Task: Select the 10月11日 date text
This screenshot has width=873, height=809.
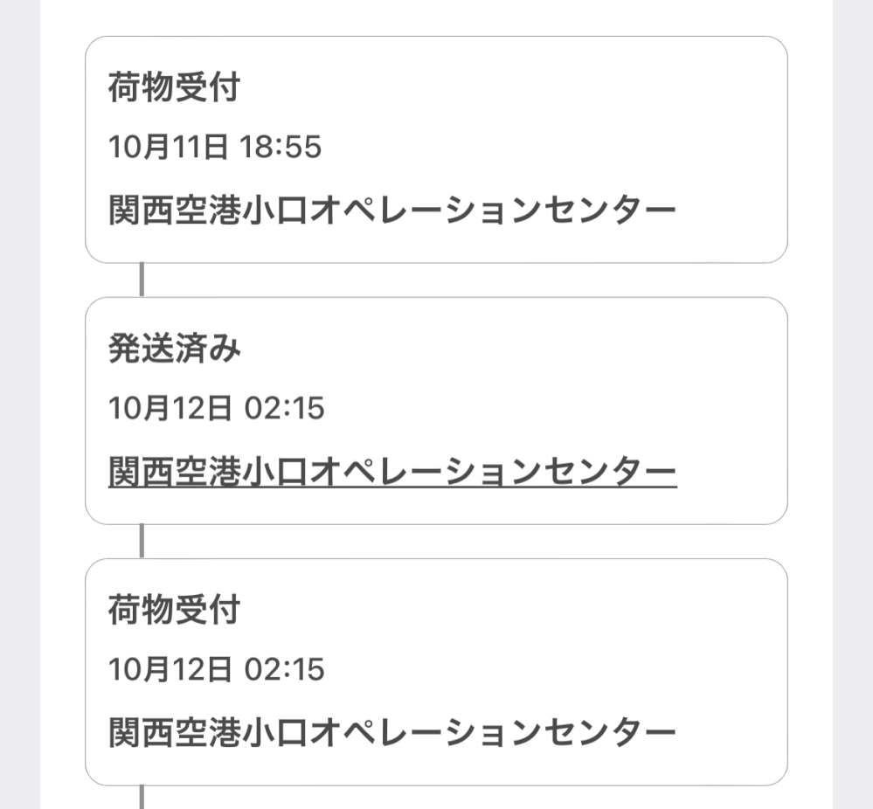Action: 168,147
